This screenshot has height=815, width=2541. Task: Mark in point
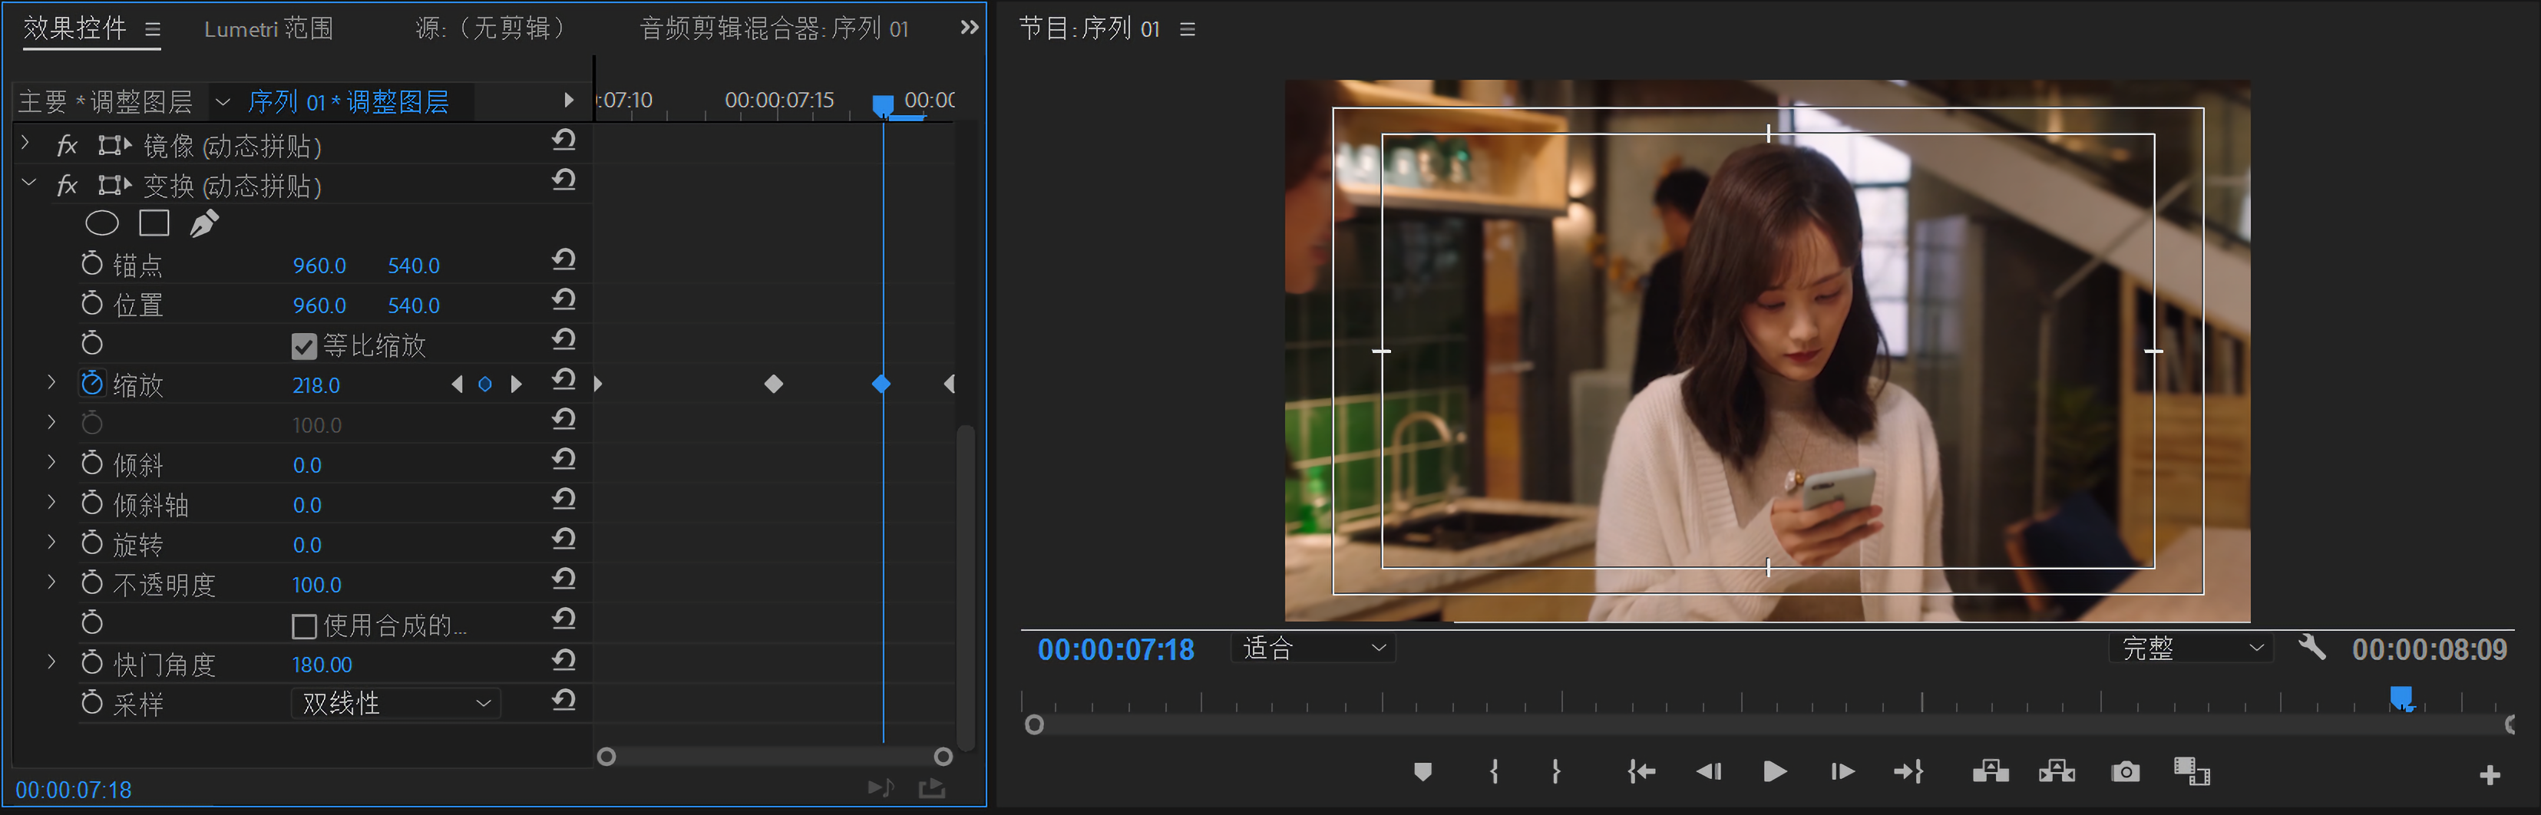tap(1495, 771)
